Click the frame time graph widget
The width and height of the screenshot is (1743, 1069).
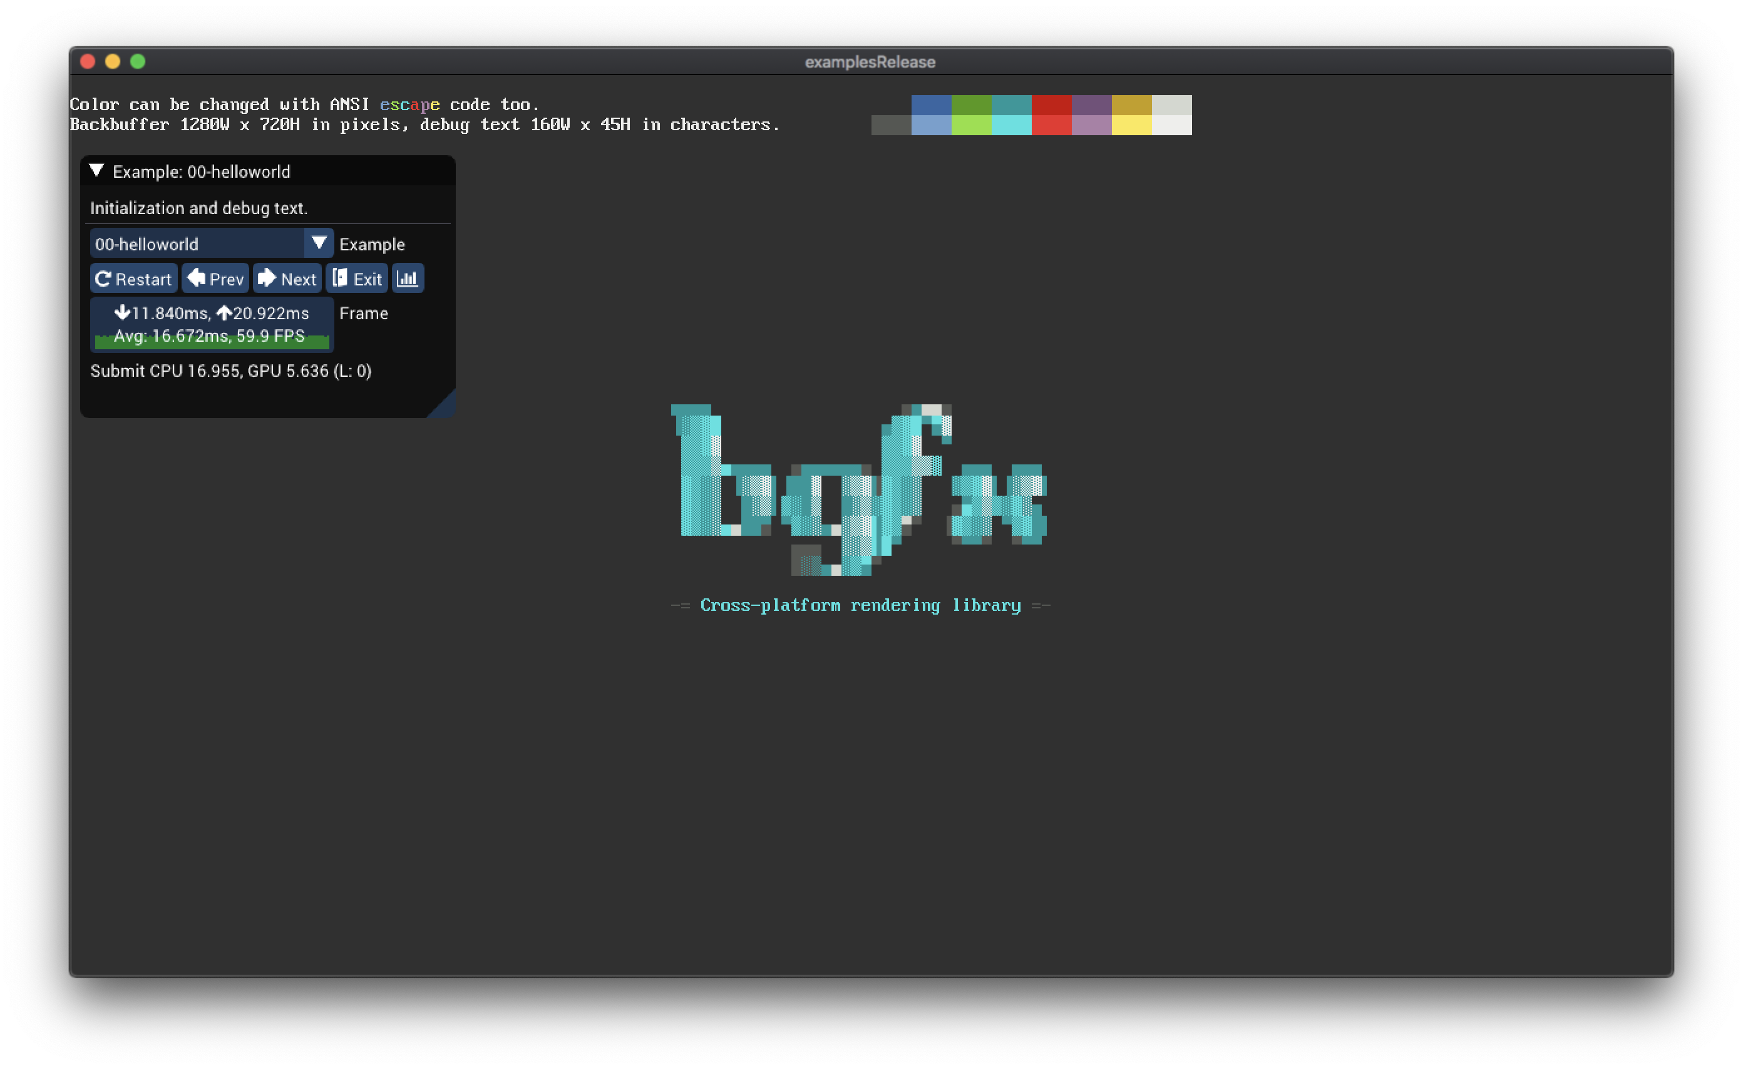212,324
